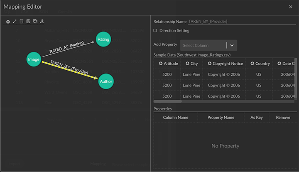This screenshot has height=172, width=299.
Task: Click the Select Column combo box field
Action: (203, 45)
